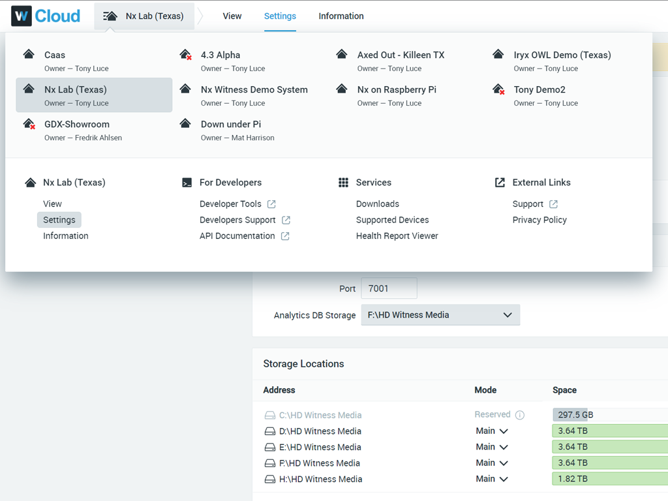Change the Mode for H:\HD Witness Media
This screenshot has height=501, width=668.
(492, 479)
